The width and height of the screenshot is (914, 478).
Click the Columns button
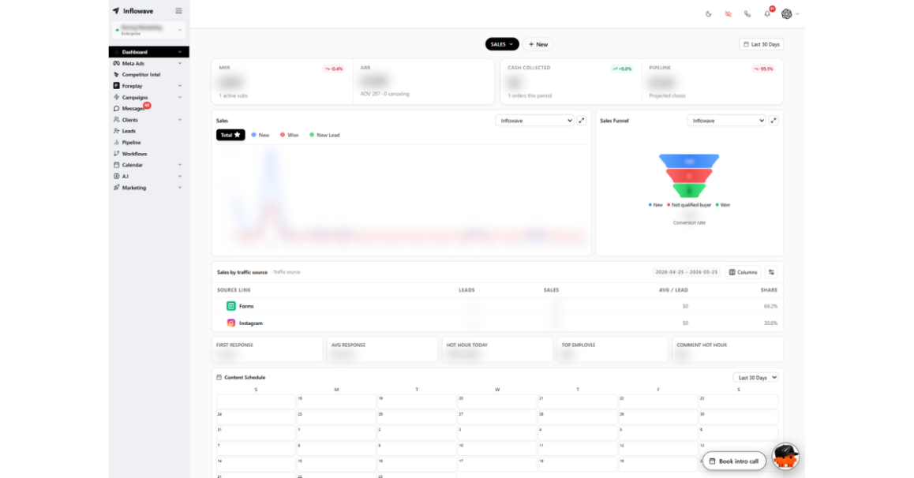744,272
